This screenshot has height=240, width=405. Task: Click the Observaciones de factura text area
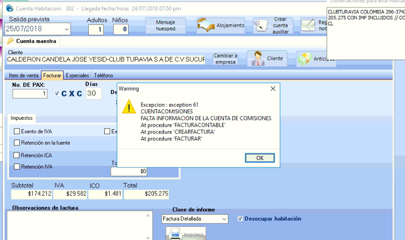click(x=79, y=224)
